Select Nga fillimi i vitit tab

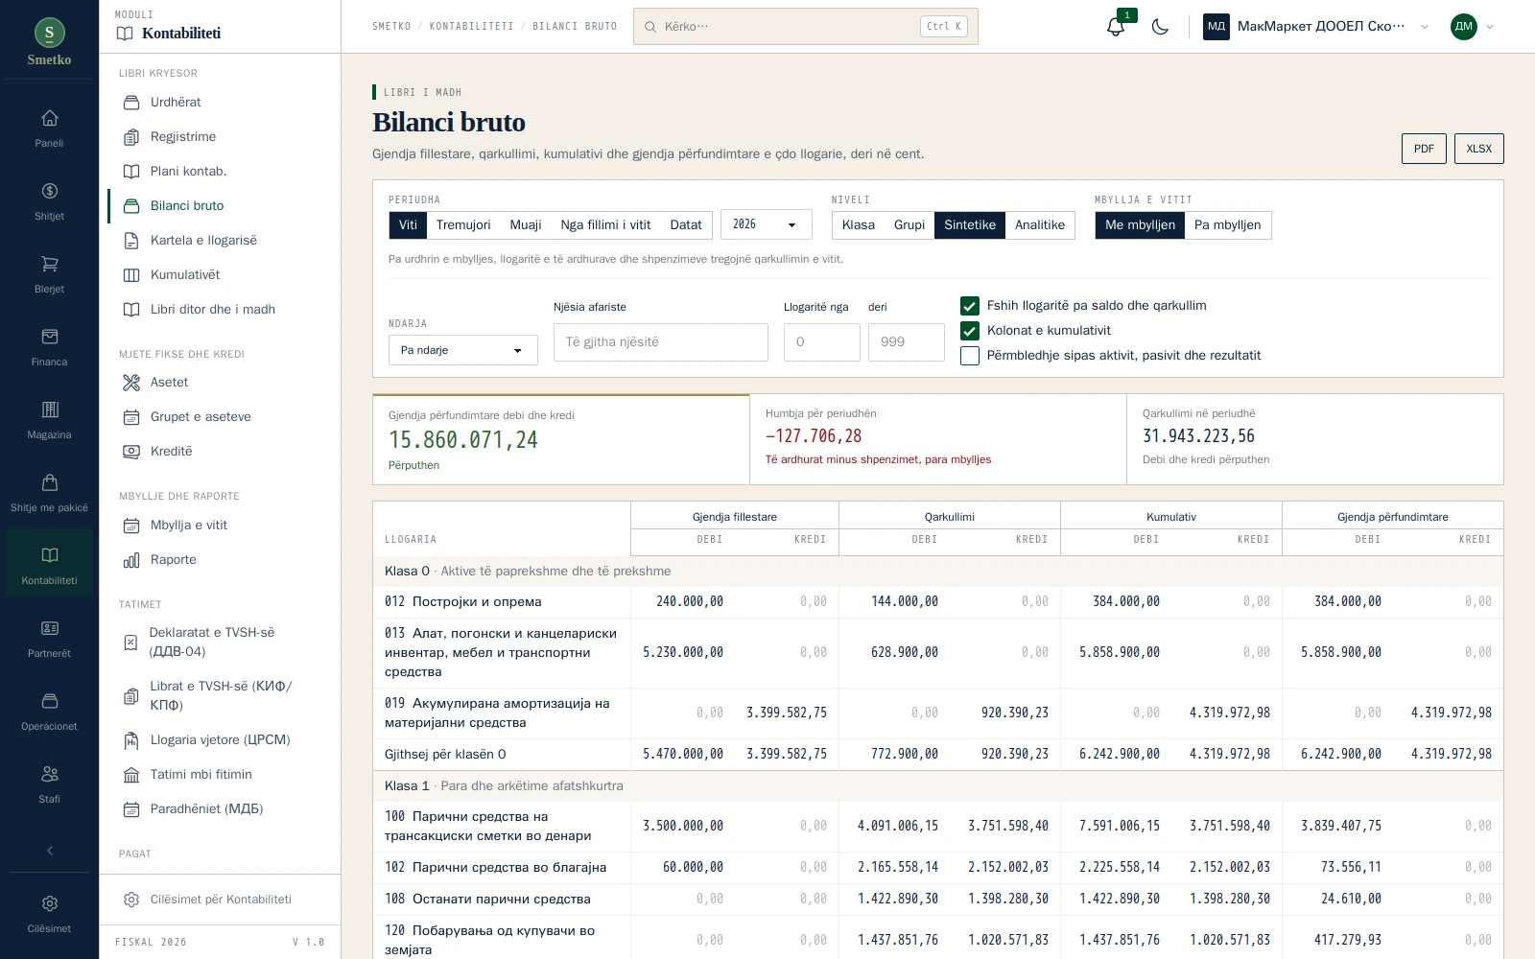[605, 225]
